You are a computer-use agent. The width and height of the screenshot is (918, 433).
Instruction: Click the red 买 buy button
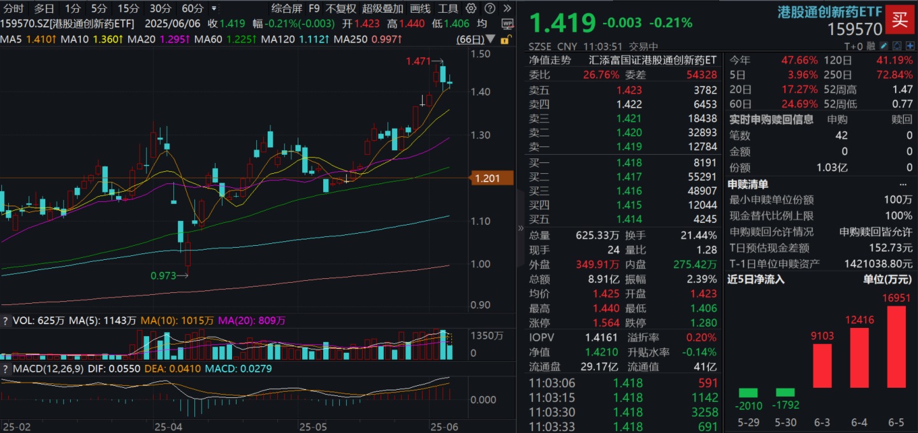(900, 20)
